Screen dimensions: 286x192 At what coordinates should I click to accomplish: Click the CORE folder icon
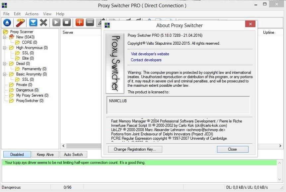point(18,42)
